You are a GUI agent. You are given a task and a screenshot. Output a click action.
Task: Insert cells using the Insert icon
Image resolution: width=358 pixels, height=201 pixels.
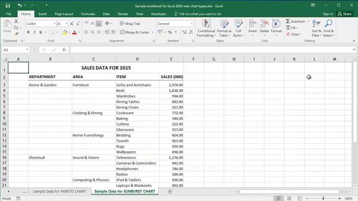click(x=252, y=23)
